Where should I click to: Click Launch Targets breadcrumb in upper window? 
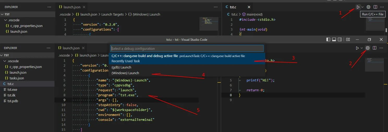(x=112, y=14)
